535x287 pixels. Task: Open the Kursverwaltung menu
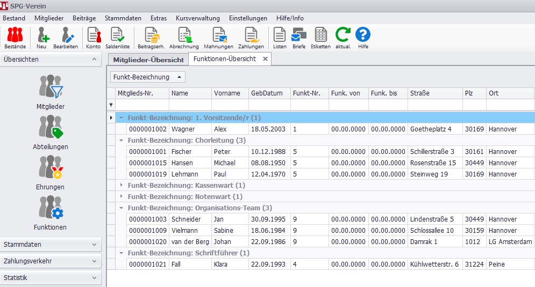pyautogui.click(x=197, y=18)
